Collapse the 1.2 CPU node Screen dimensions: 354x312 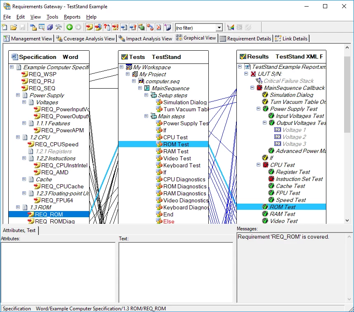pos(18,137)
